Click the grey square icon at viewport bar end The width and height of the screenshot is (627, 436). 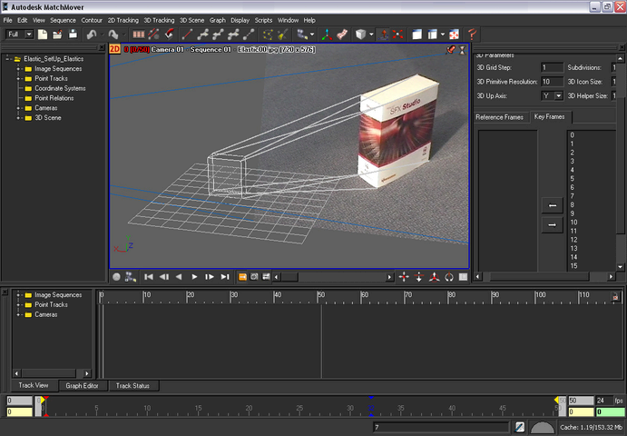click(463, 277)
